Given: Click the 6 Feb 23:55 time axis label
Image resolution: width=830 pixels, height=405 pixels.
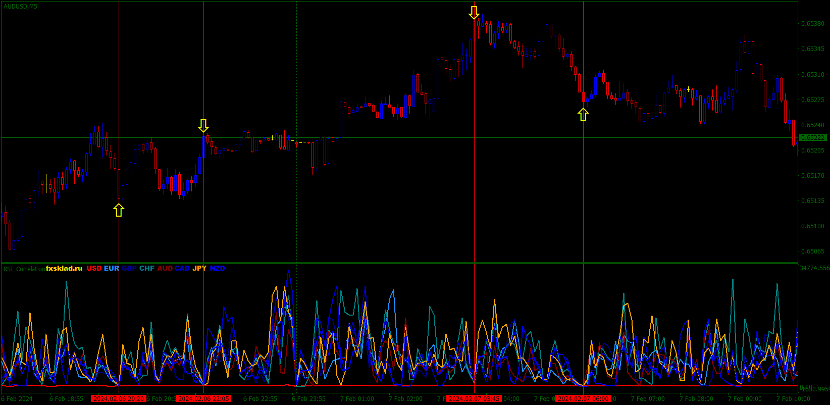Looking at the screenshot, I should pos(309,399).
